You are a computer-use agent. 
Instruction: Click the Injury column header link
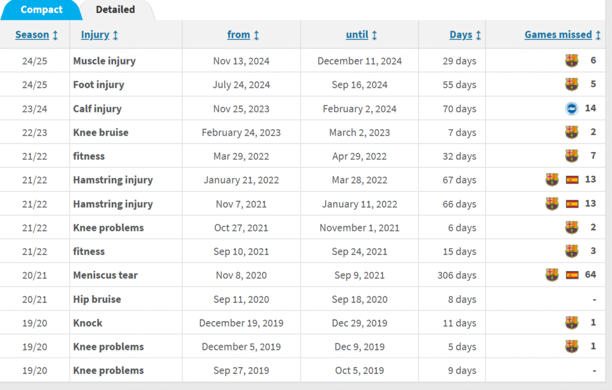coord(95,35)
